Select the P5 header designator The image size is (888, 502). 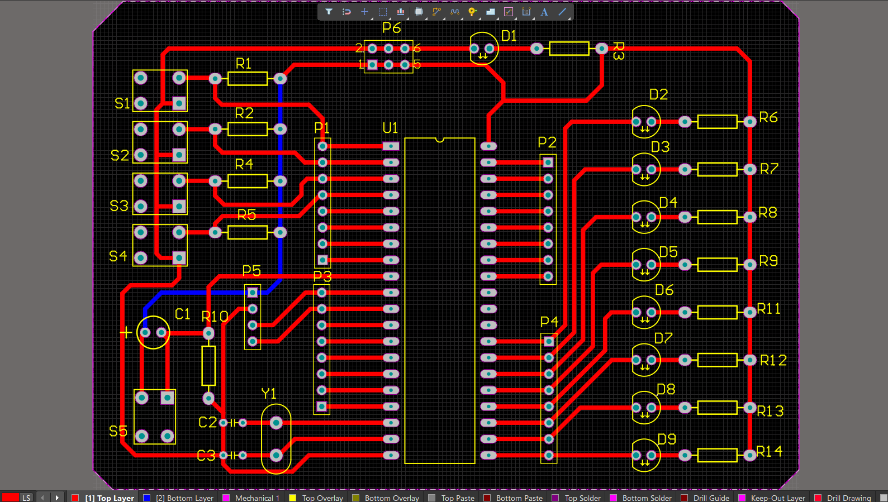coord(251,271)
